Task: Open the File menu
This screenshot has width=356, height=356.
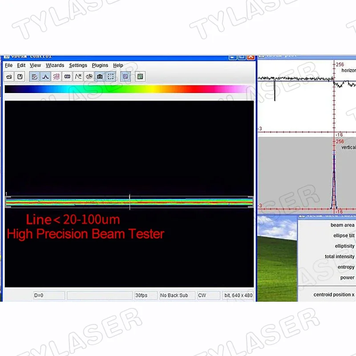Action: tap(8, 65)
